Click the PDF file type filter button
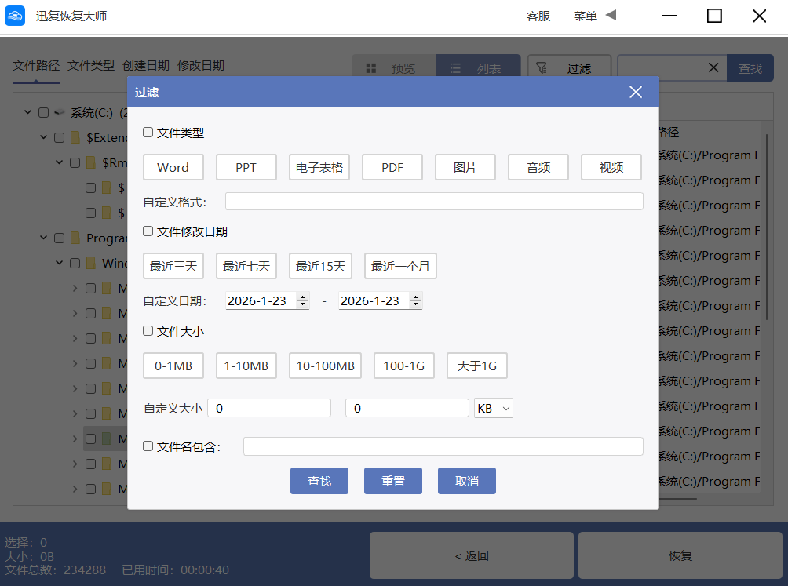 [x=392, y=166]
